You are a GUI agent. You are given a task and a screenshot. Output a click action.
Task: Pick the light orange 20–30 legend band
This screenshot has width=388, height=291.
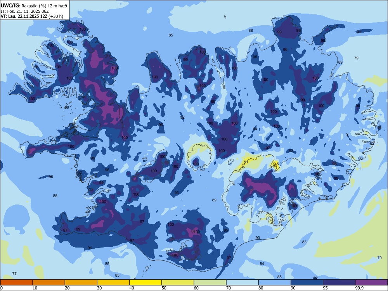tap(81, 282)
